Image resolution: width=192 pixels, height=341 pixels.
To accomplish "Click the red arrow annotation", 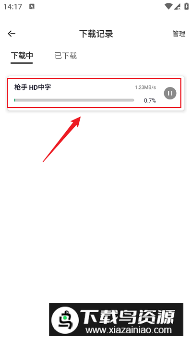I will click(62, 139).
